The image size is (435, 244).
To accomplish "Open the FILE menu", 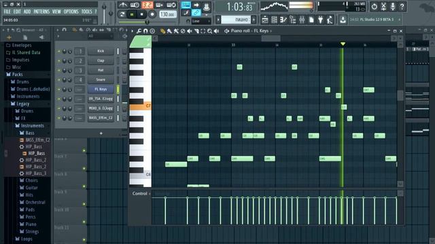I will point(7,12).
